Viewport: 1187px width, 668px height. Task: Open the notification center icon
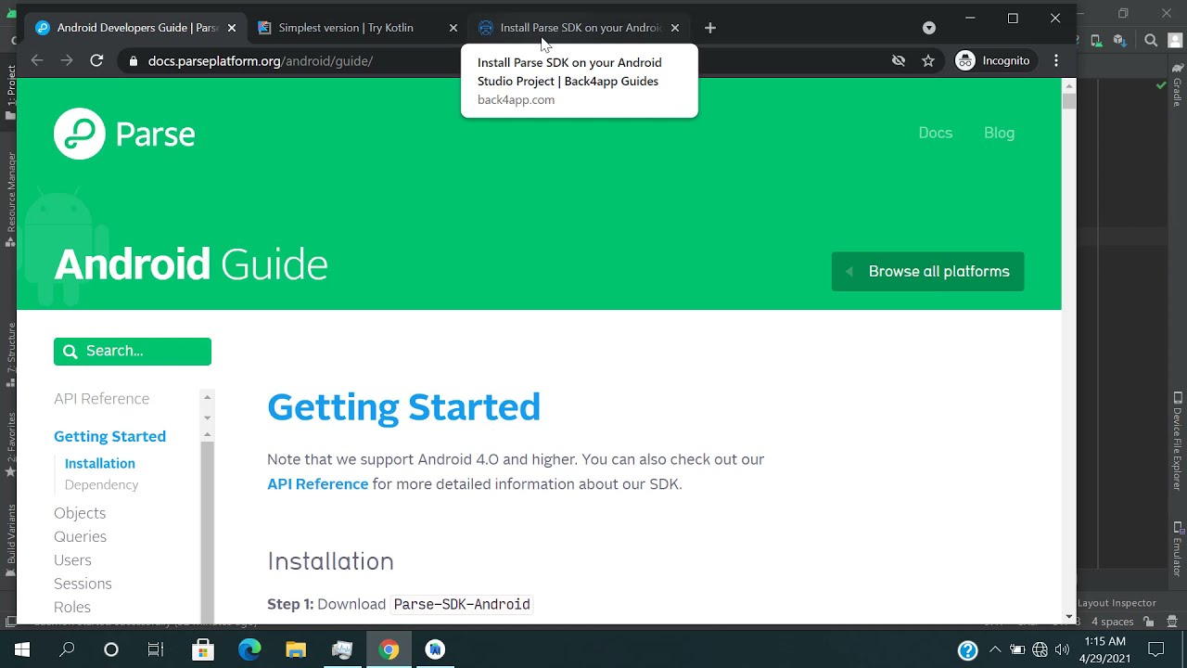pos(1155,649)
